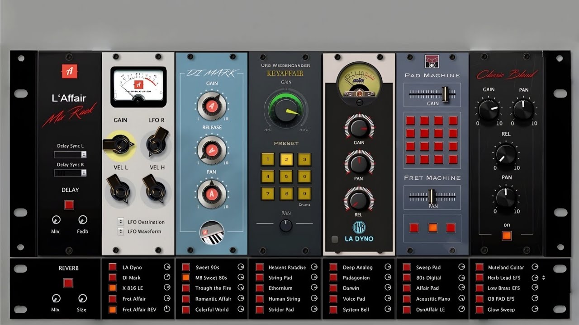Click the "Low Brass EFS" preset name

504,288
